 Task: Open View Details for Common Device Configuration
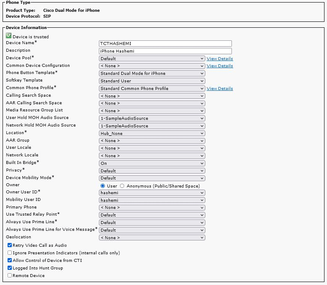(x=220, y=66)
